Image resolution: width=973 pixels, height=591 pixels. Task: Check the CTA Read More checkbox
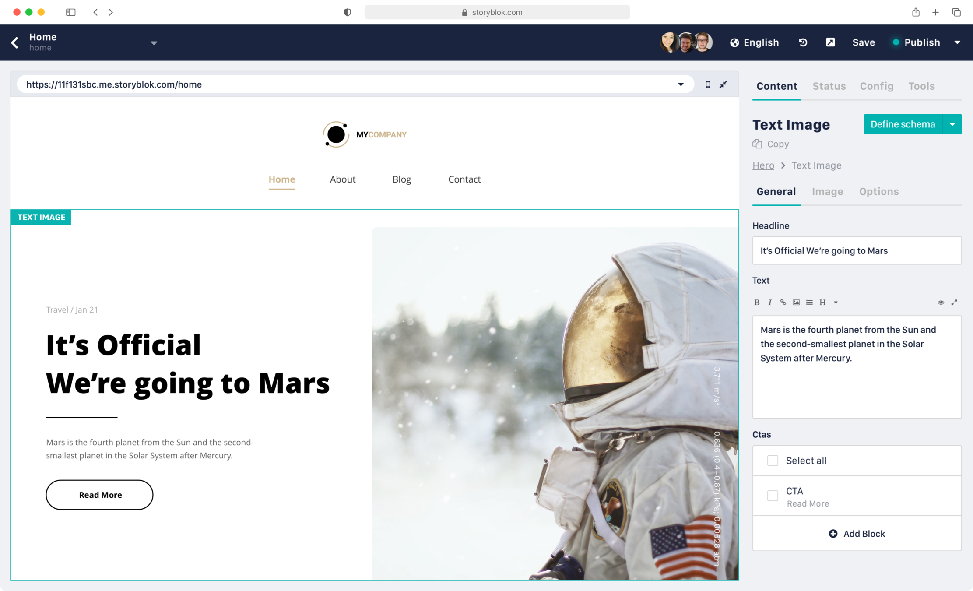773,496
